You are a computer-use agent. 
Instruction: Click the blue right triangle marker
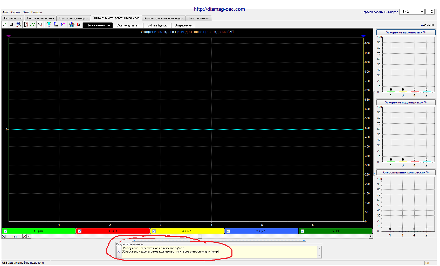(x=363, y=36)
